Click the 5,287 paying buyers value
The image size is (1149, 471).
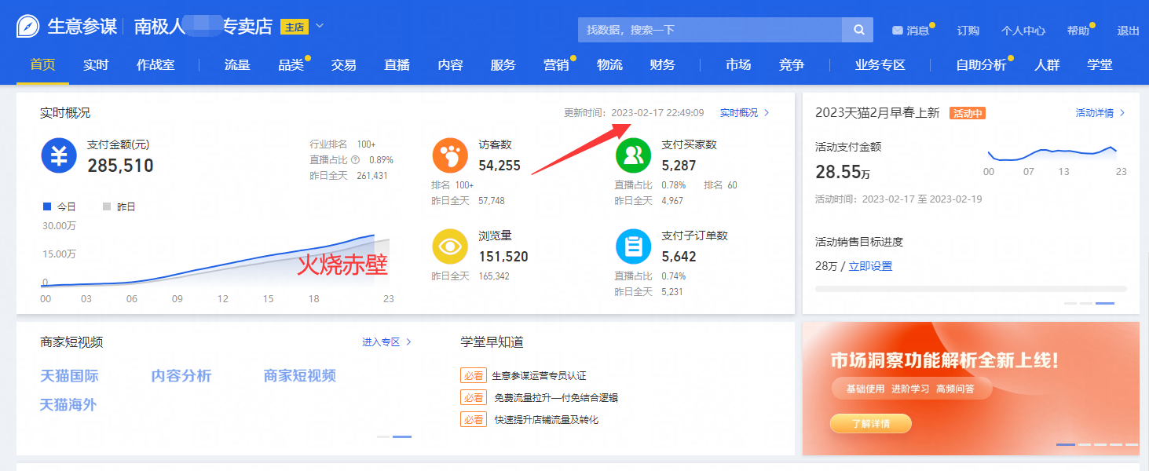click(679, 166)
